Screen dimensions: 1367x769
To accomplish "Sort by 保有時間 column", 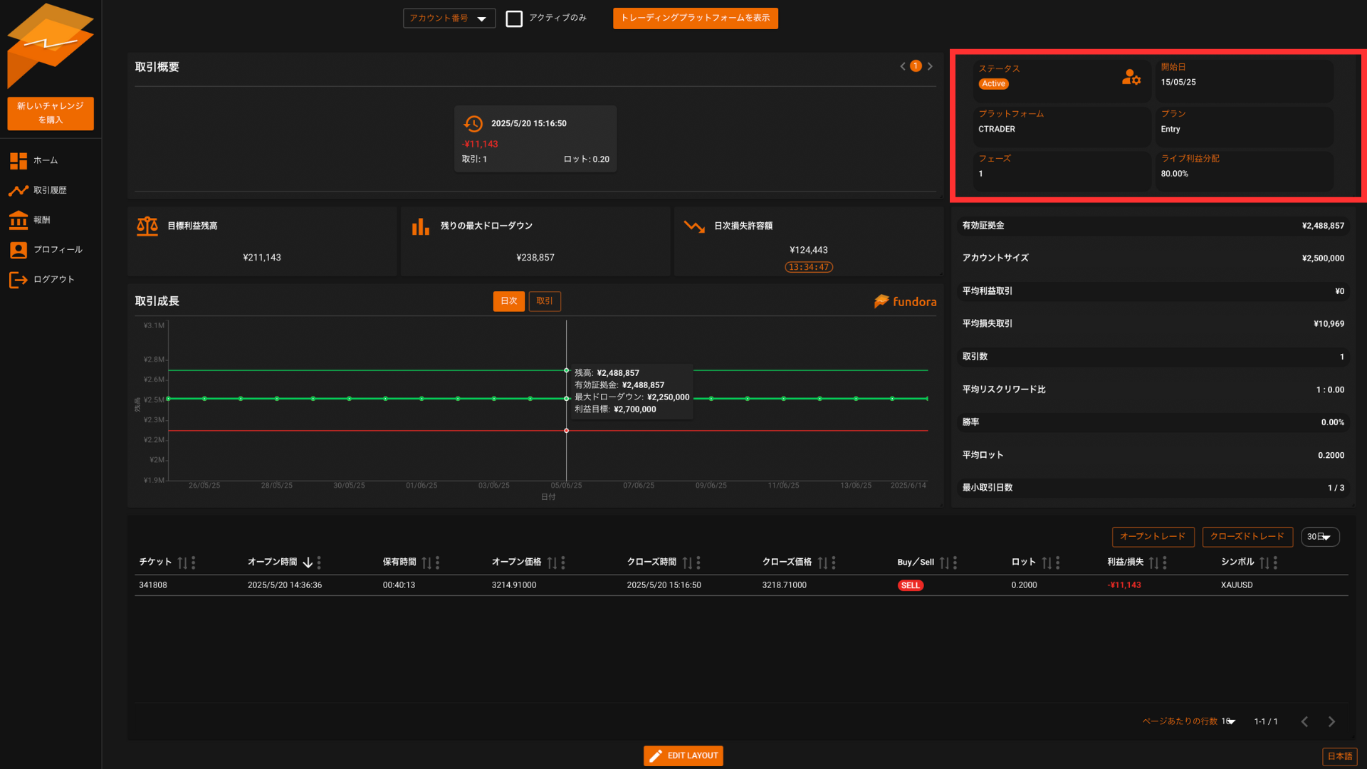I will click(x=426, y=563).
